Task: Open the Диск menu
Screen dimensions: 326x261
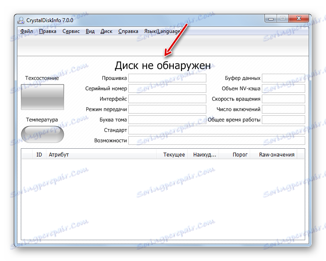Action: pyautogui.click(x=106, y=31)
